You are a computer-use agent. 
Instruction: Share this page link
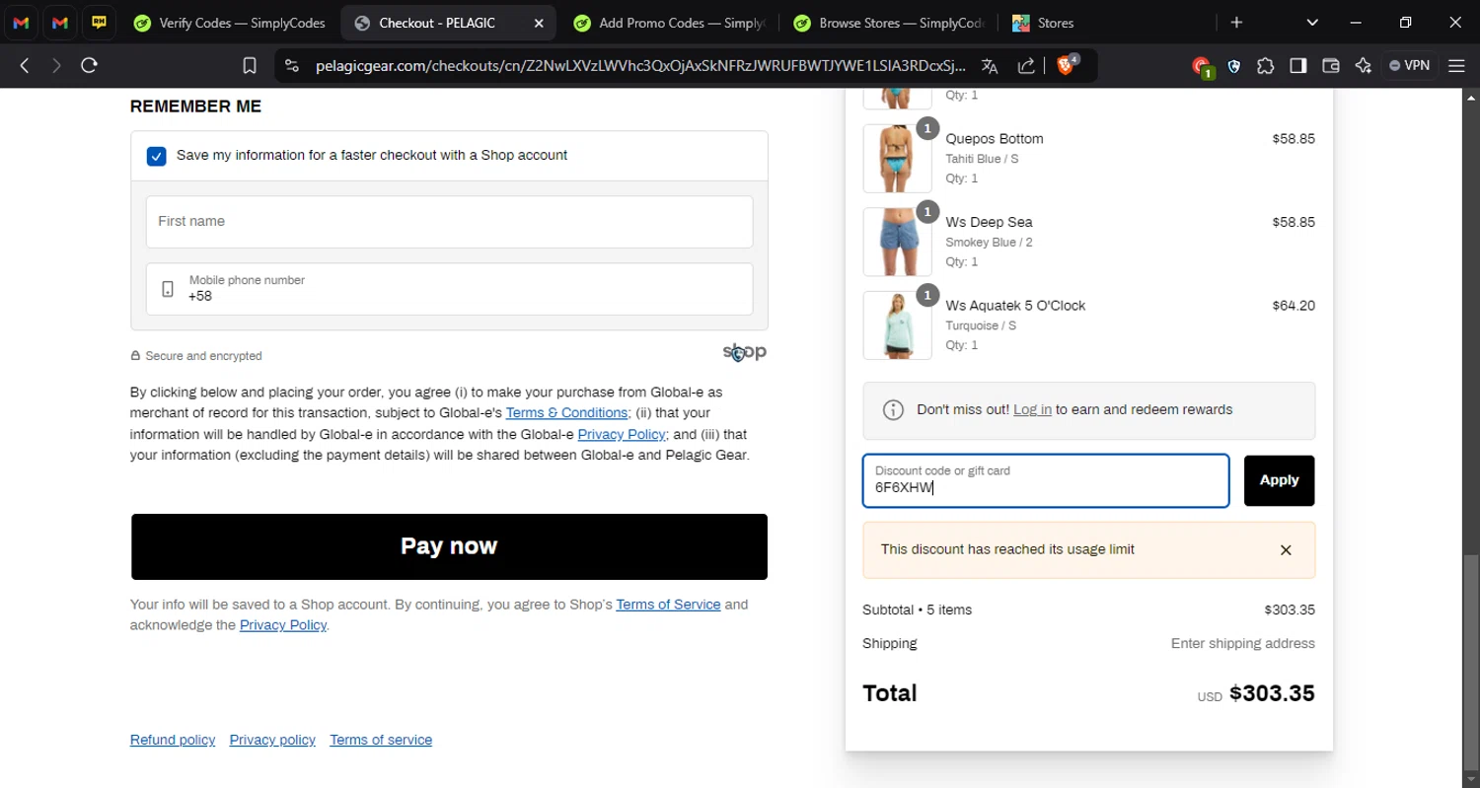click(x=1027, y=66)
